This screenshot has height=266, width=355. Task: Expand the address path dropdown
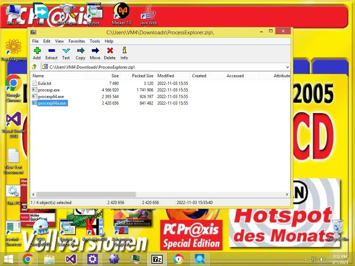287,67
